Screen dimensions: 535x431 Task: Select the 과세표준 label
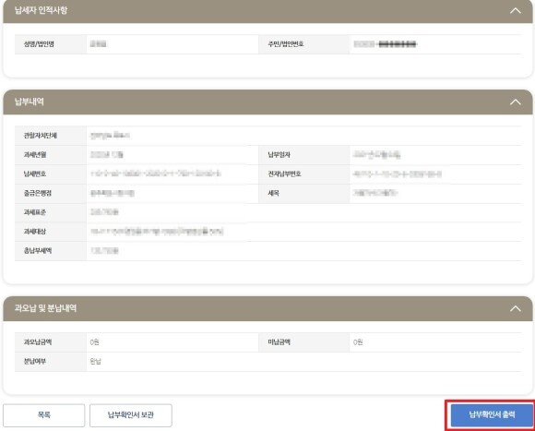[x=35, y=212]
